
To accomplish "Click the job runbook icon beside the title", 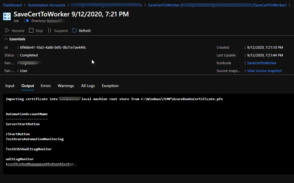I will [x=7, y=16].
